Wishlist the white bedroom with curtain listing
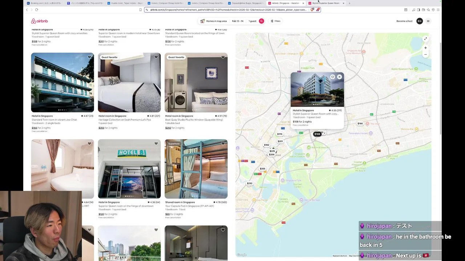 point(89,144)
